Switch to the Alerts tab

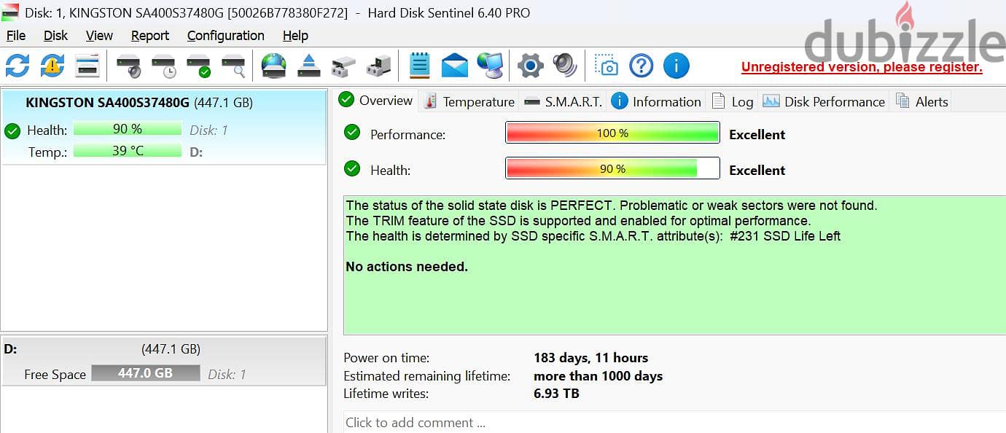[922, 102]
